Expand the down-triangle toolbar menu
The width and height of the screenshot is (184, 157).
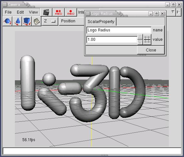[173, 12]
